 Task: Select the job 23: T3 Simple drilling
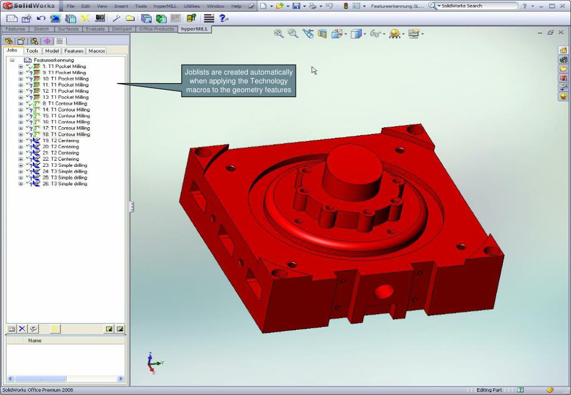point(65,165)
